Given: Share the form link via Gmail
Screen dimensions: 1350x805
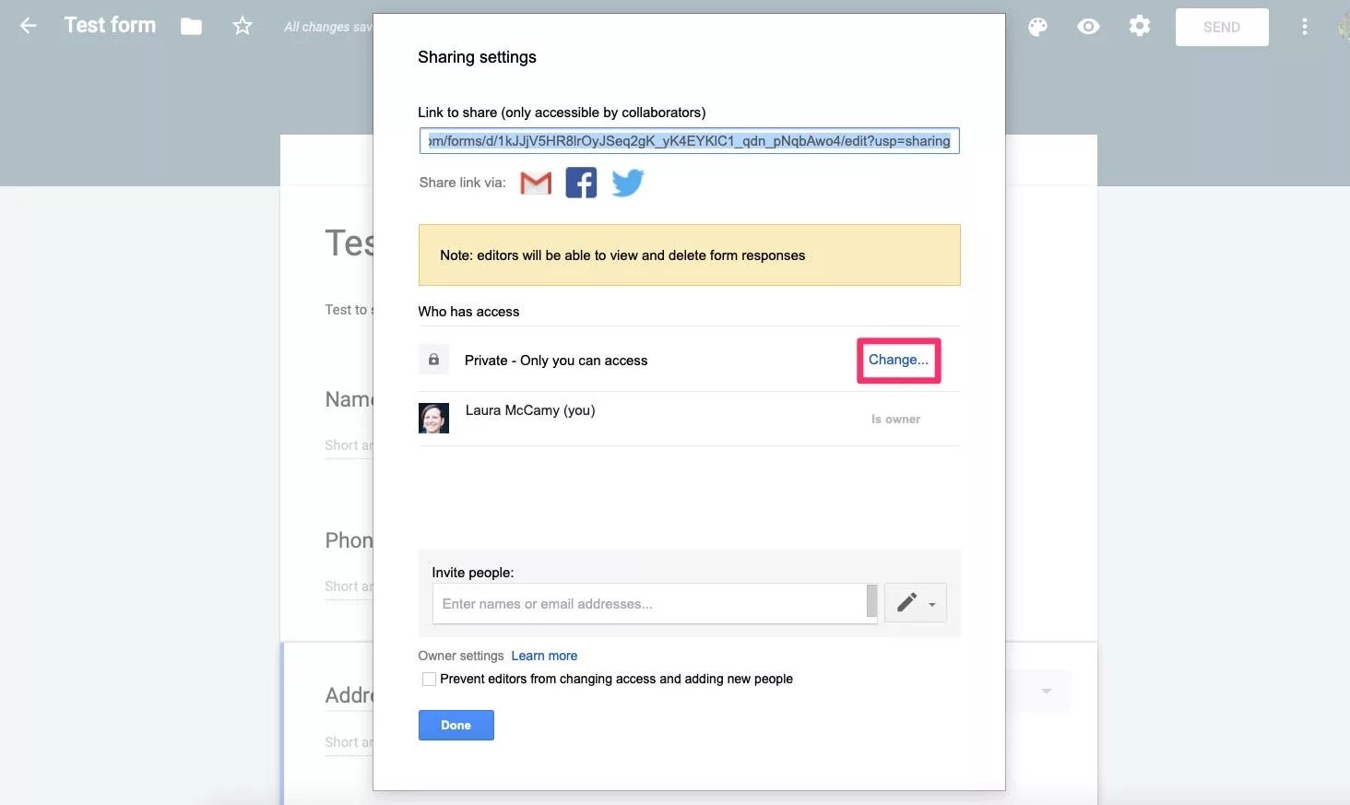Looking at the screenshot, I should pyautogui.click(x=535, y=183).
